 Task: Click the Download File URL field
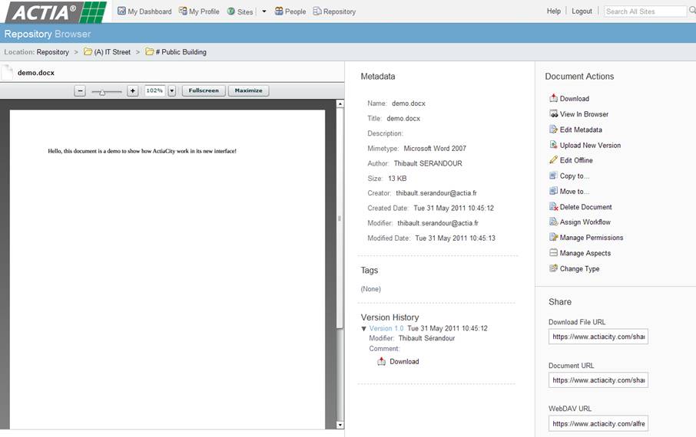pyautogui.click(x=598, y=337)
